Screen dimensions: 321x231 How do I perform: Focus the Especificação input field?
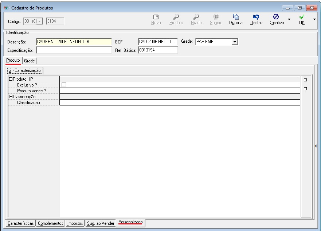[x=74, y=50]
